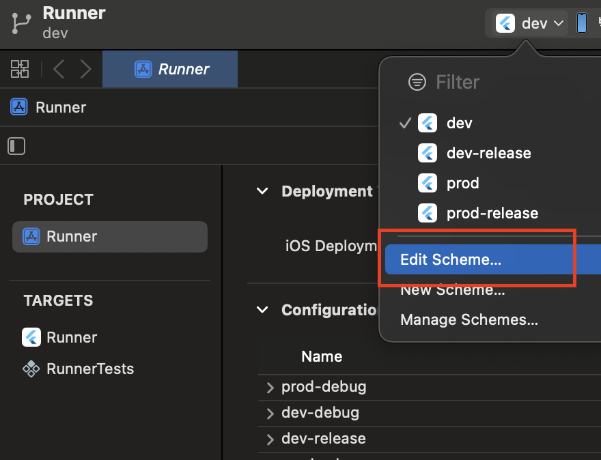The image size is (601, 460).
Task: Click Edit Scheme… menu item
Action: coord(493,259)
